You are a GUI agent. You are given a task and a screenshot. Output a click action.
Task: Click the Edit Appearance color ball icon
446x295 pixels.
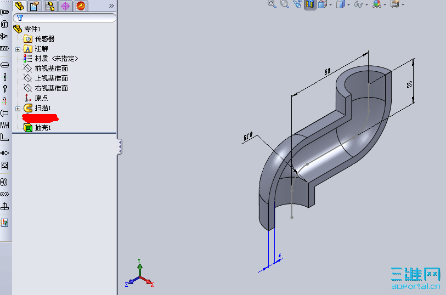coord(377,4)
